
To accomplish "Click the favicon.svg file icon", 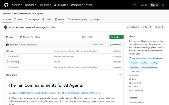I will (x=7, y=62).
